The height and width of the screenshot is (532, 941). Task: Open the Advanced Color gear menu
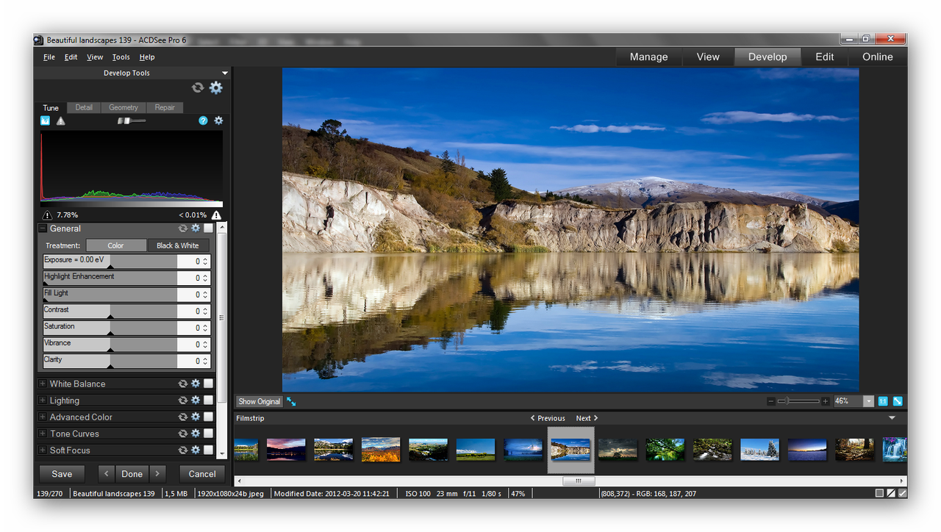[196, 417]
